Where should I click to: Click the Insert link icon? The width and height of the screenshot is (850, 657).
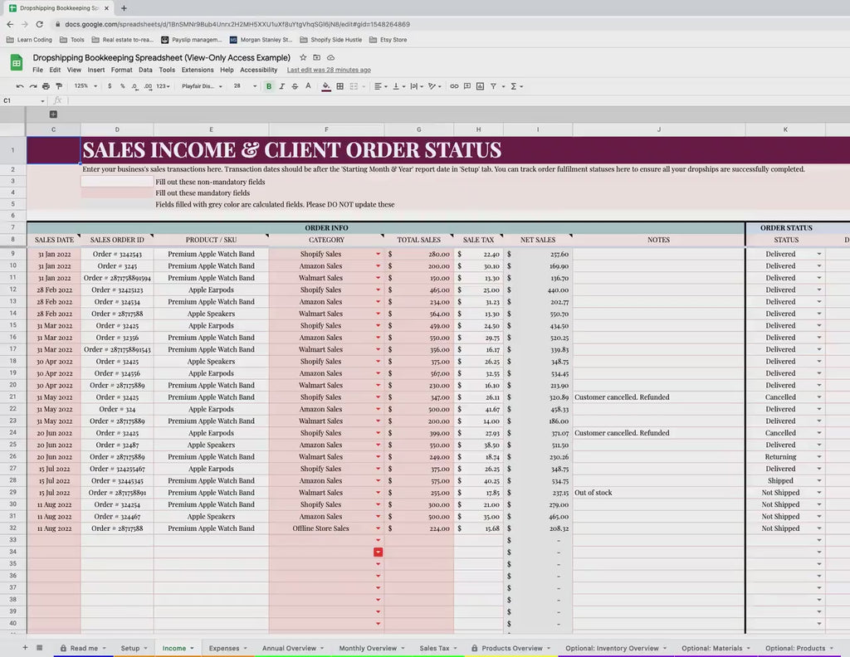click(454, 86)
